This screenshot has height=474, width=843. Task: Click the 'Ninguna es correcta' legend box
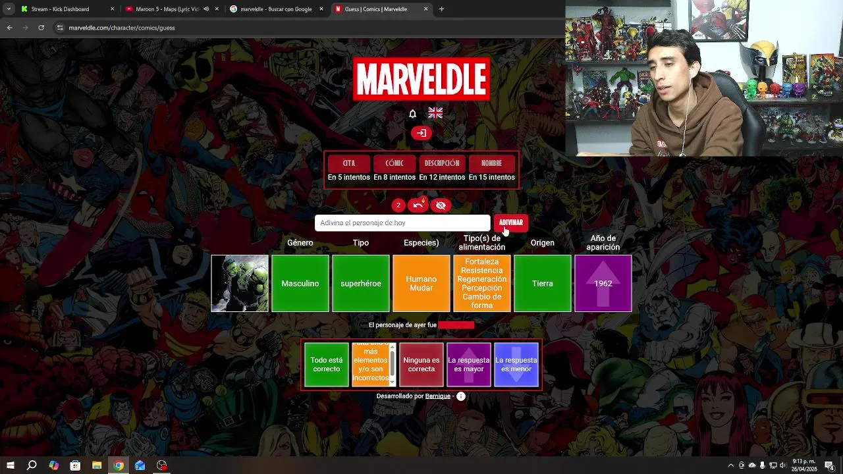(421, 365)
